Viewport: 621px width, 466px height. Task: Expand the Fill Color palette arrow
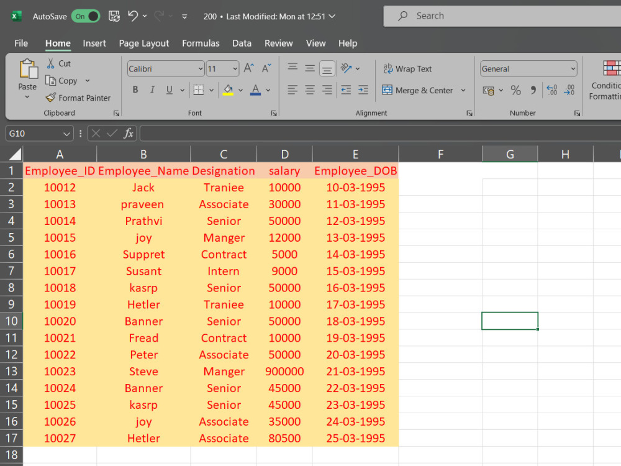[240, 90]
